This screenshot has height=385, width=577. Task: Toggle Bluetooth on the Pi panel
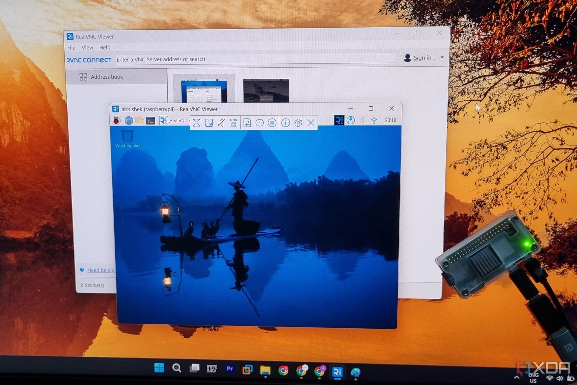click(362, 120)
